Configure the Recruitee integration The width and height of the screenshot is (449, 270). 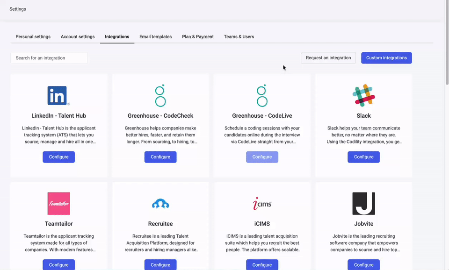tap(160, 264)
